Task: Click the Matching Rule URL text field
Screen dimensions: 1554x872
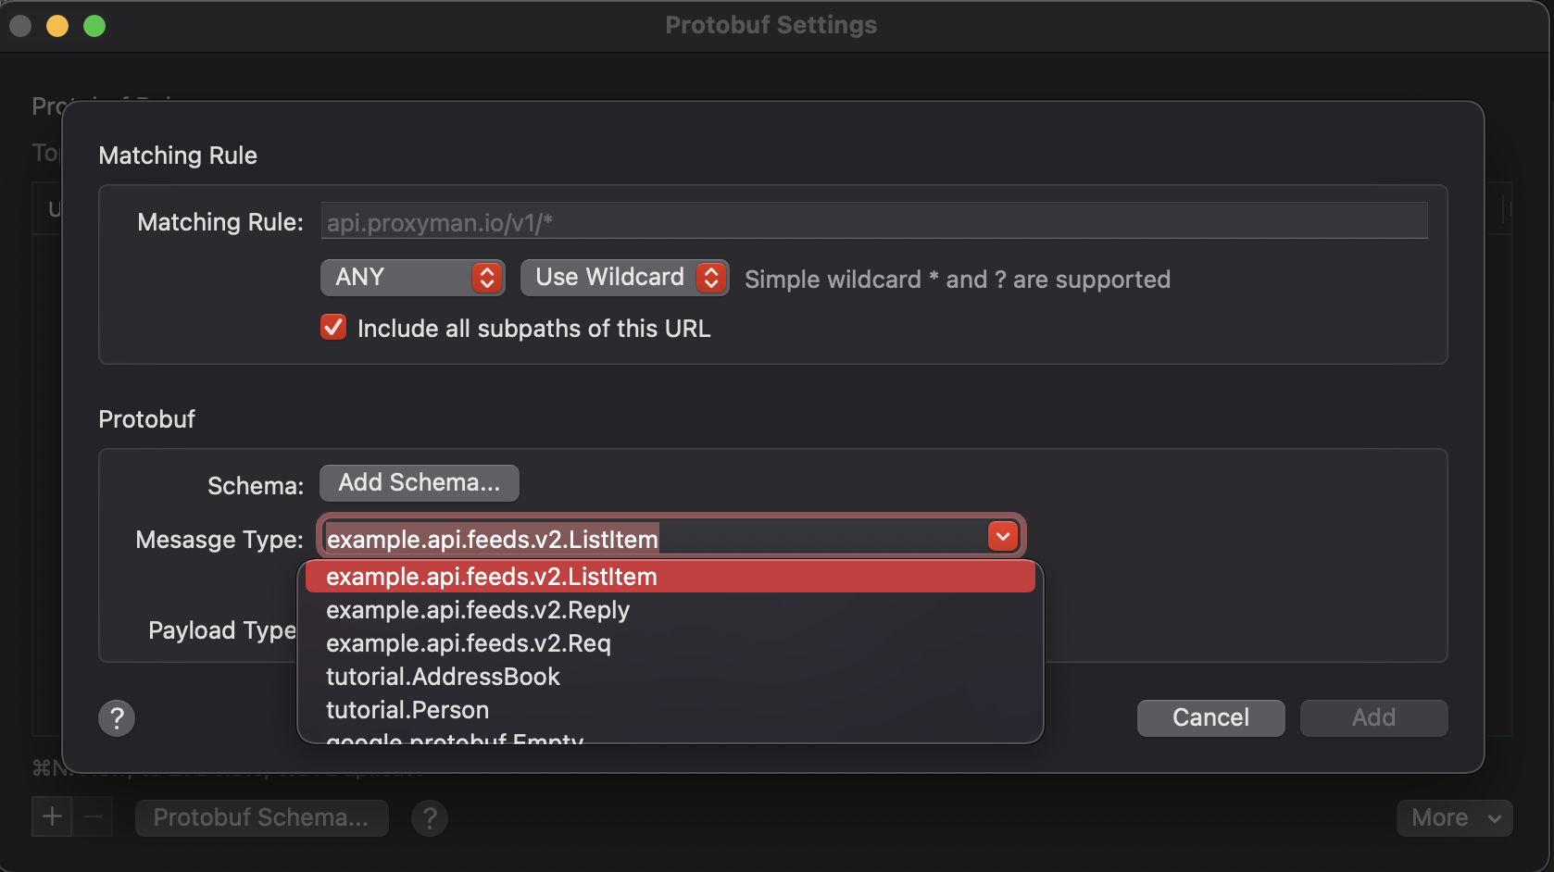Action: pos(873,221)
